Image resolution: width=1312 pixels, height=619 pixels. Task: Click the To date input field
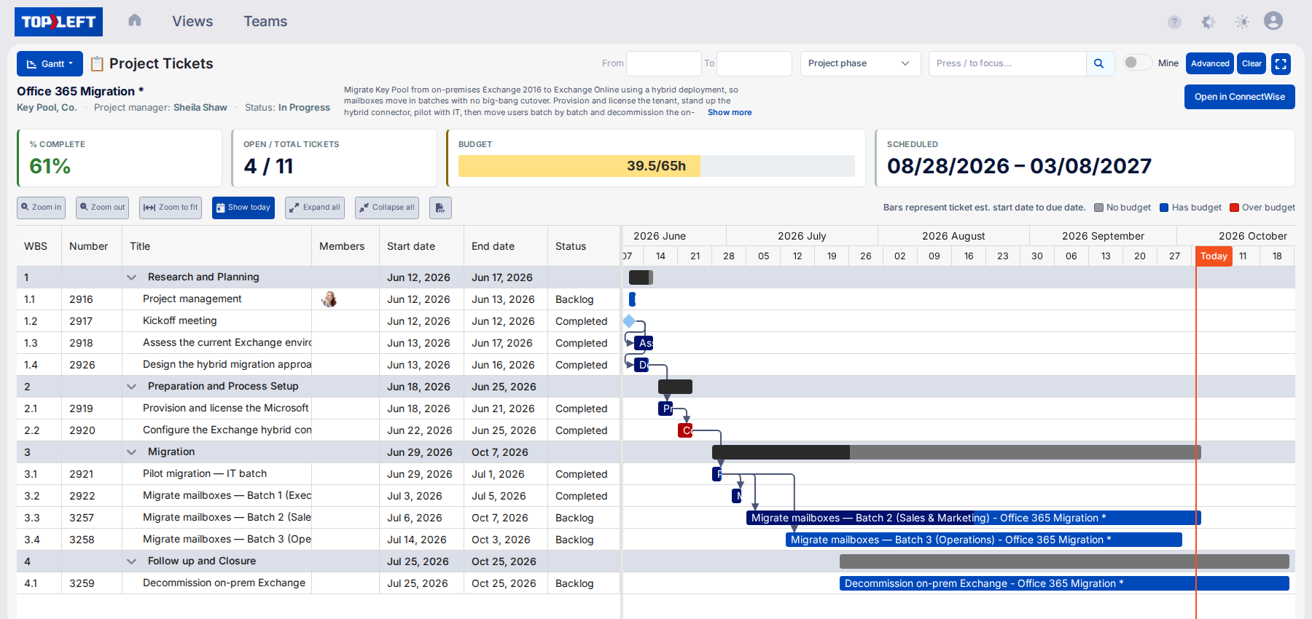[754, 63]
